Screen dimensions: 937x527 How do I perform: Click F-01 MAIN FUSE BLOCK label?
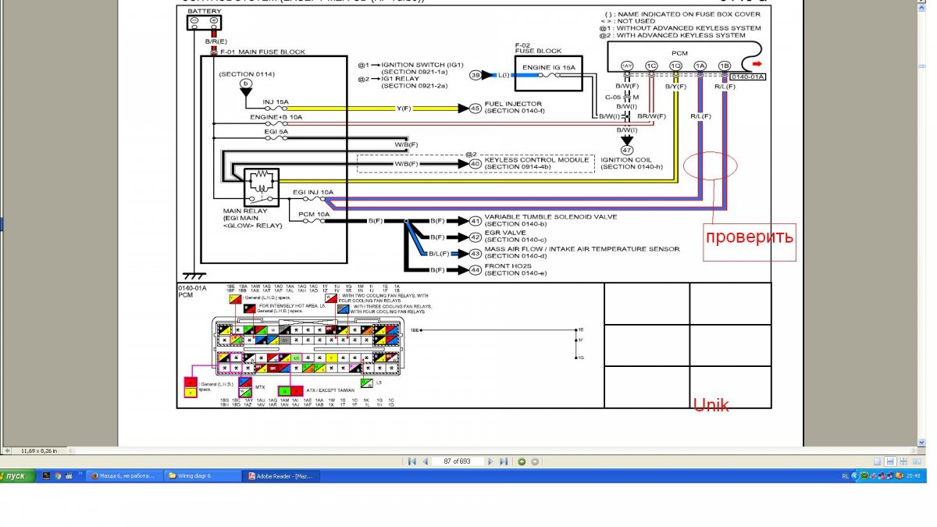click(x=262, y=52)
